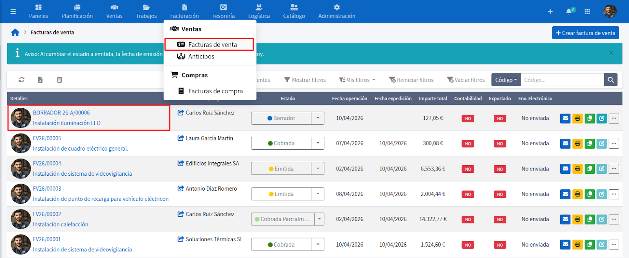Duplicate invoice FV26/00004 with the green copy icon
Viewport: 629px width, 258px height.
point(589,169)
